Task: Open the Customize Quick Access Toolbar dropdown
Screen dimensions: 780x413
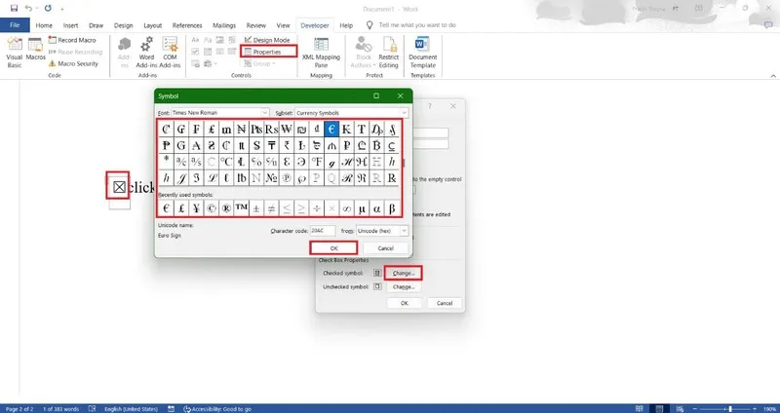Action: pos(62,9)
